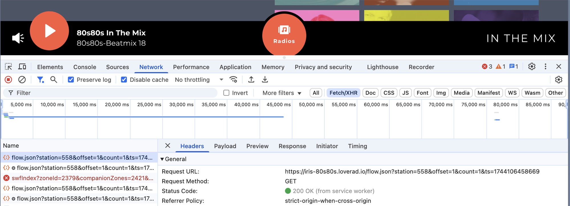Open the Payload details tab
This screenshot has width=570, height=206.
point(225,146)
